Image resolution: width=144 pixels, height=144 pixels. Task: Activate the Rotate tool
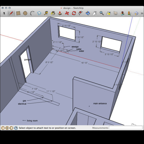coord(74,13)
